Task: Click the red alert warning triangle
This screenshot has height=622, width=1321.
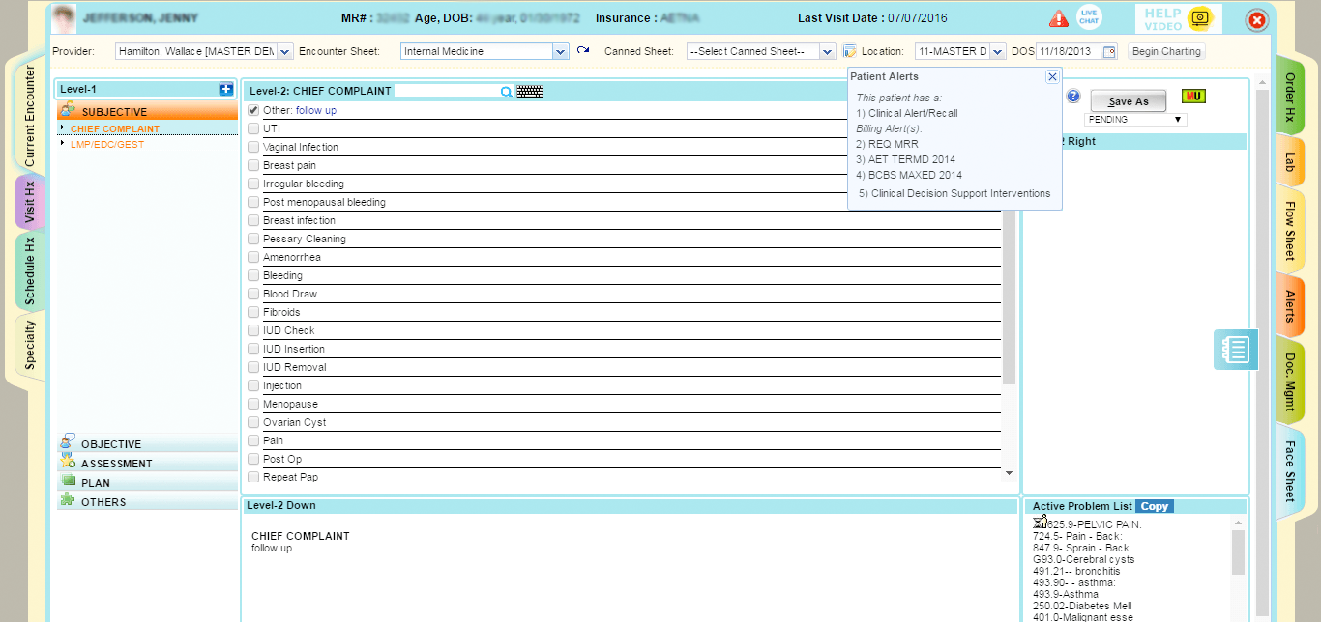Action: point(1057,17)
